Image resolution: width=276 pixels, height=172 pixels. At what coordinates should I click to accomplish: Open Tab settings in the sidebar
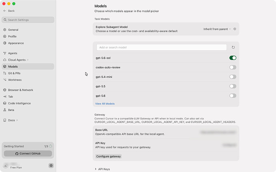(x=28, y=97)
